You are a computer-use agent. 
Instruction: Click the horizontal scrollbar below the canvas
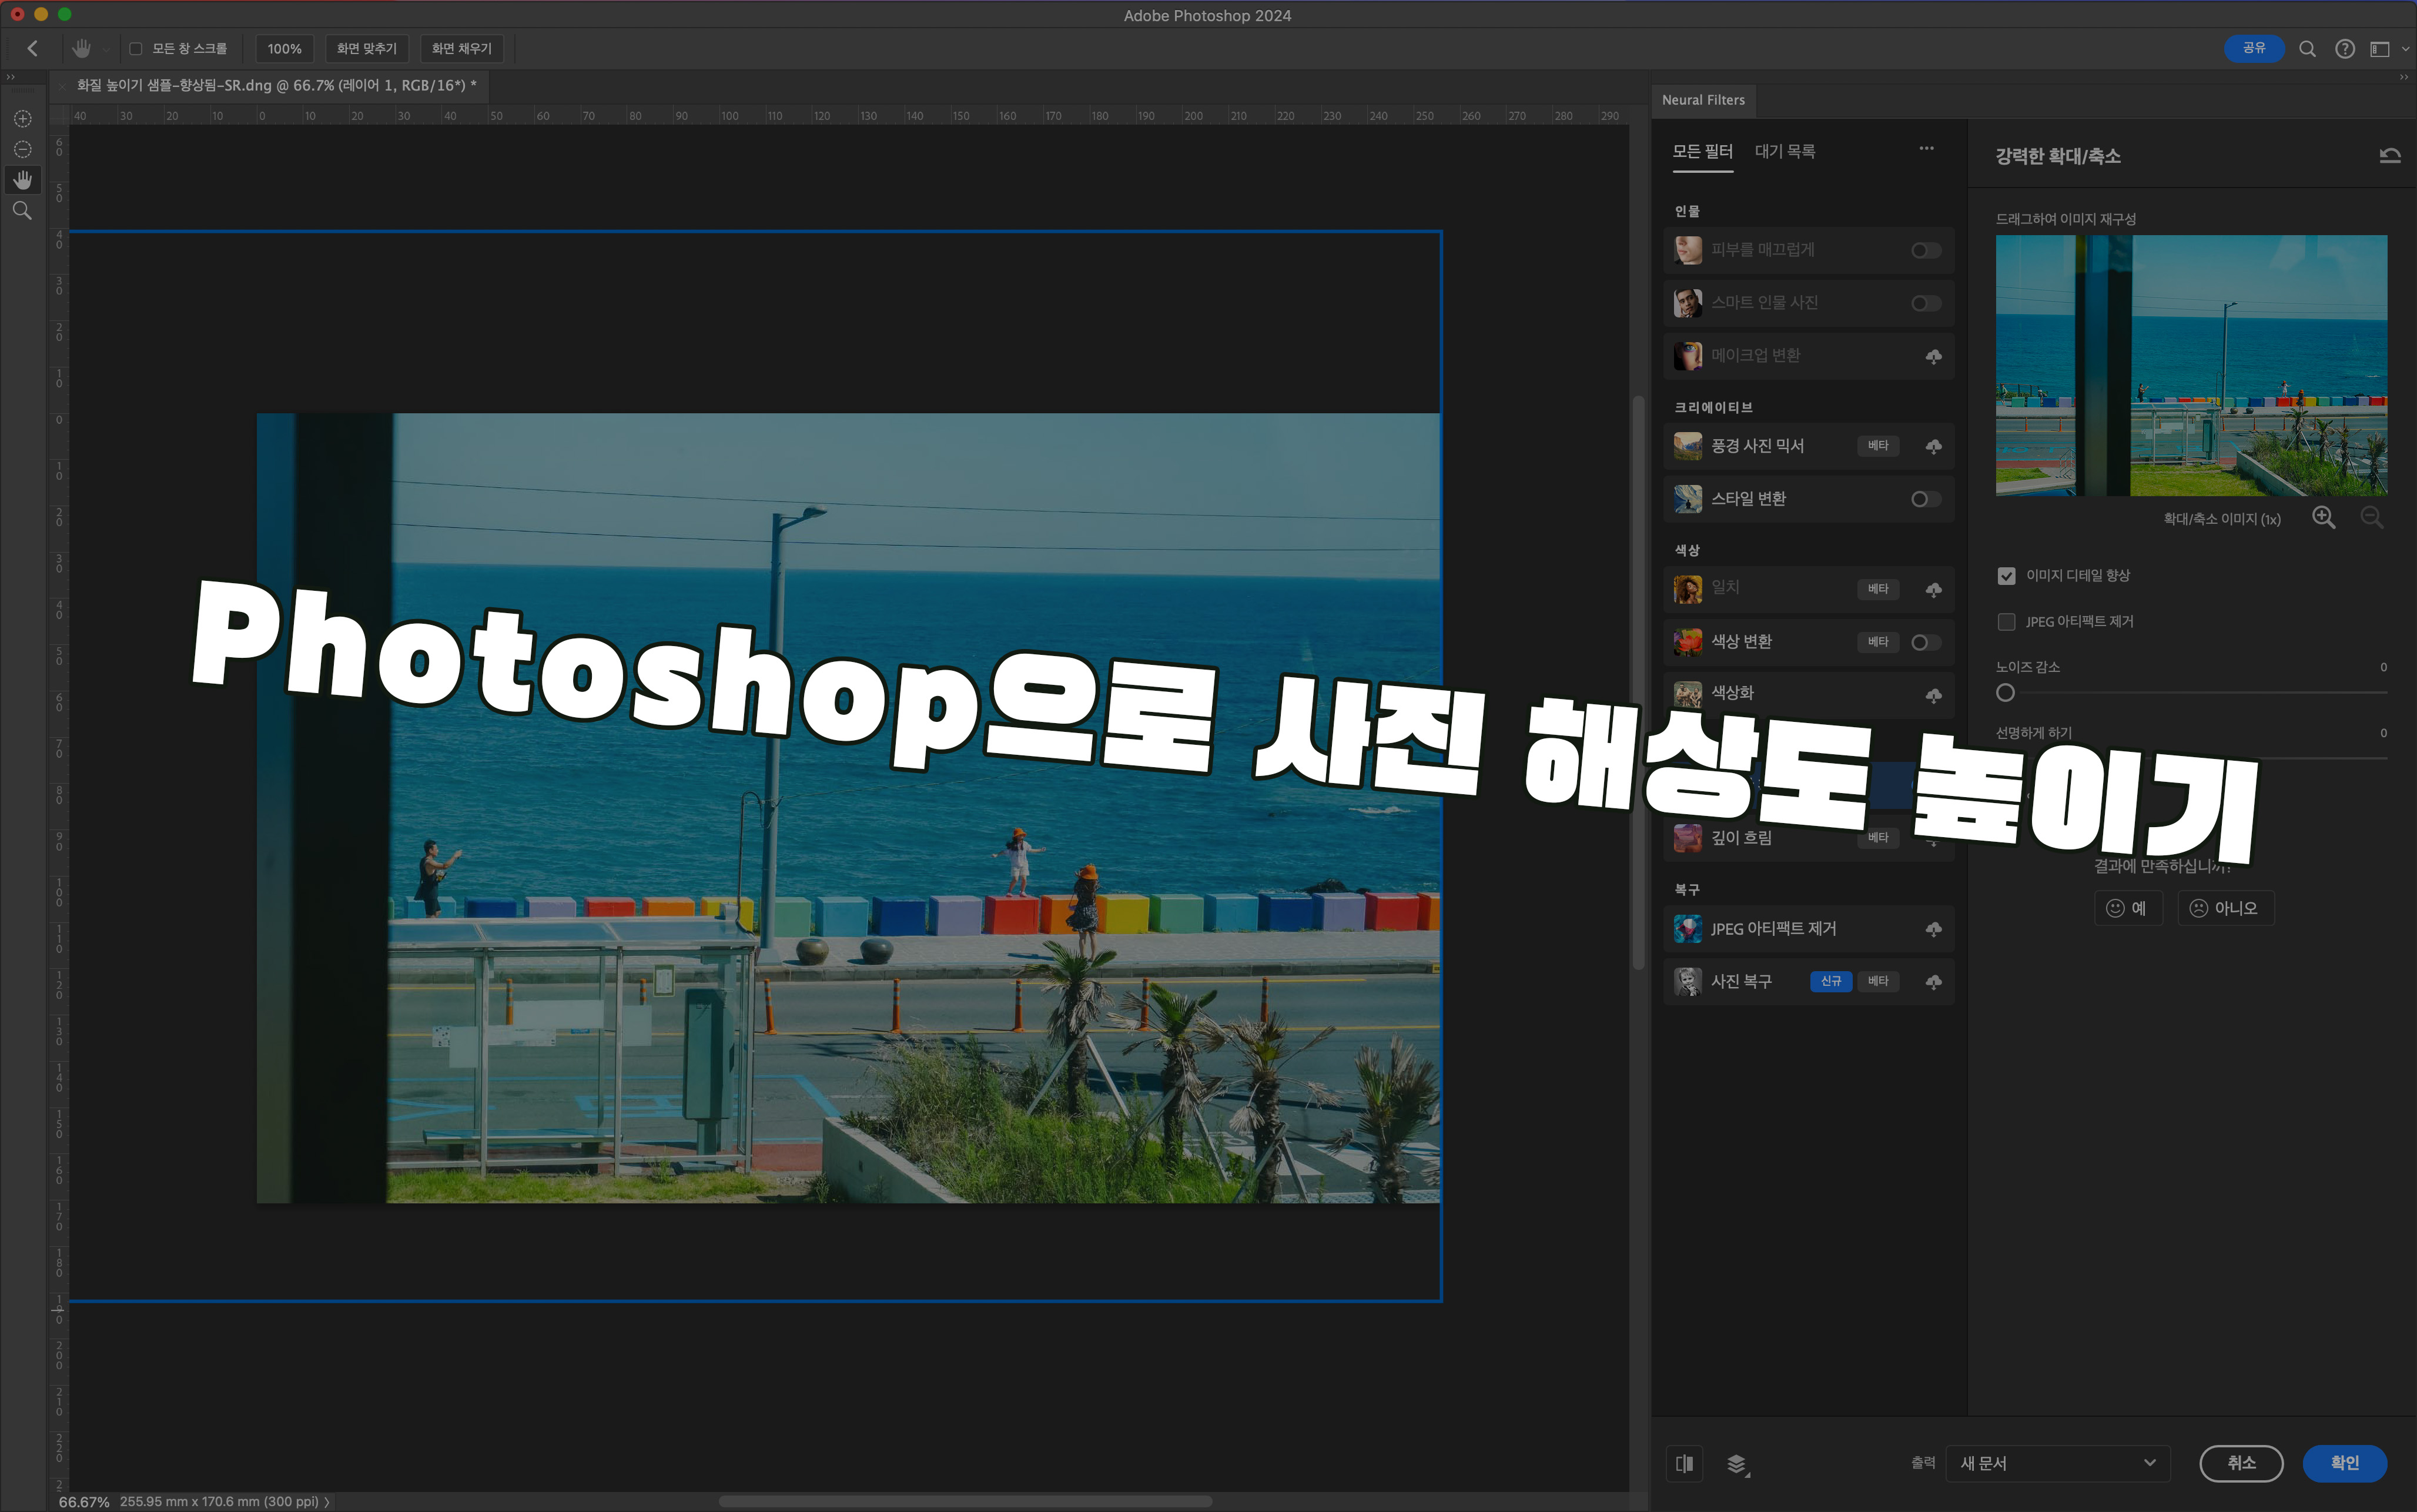965,1501
